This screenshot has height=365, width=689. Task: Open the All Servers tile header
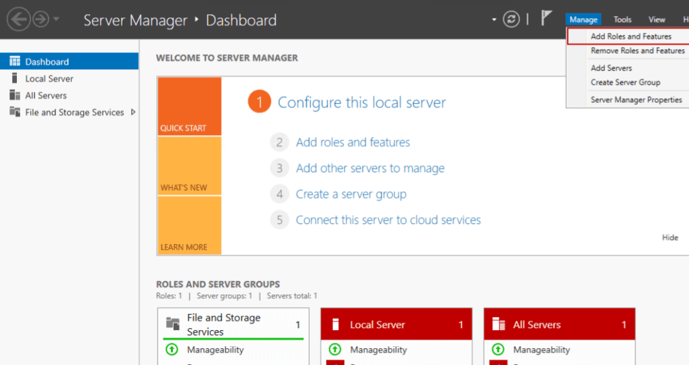[559, 324]
